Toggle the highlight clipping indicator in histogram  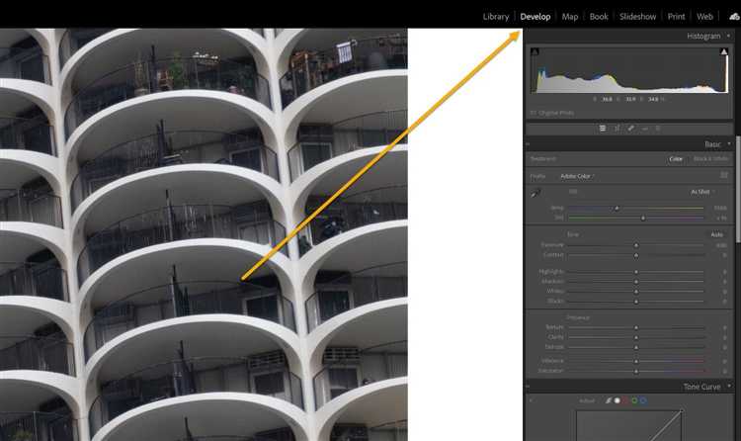[723, 51]
